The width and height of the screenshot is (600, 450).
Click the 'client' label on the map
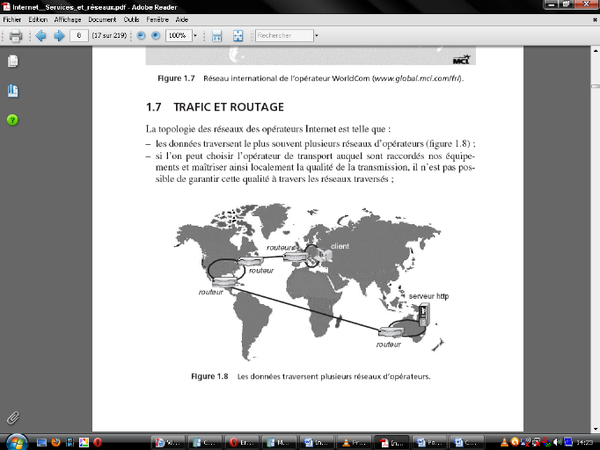tap(340, 246)
